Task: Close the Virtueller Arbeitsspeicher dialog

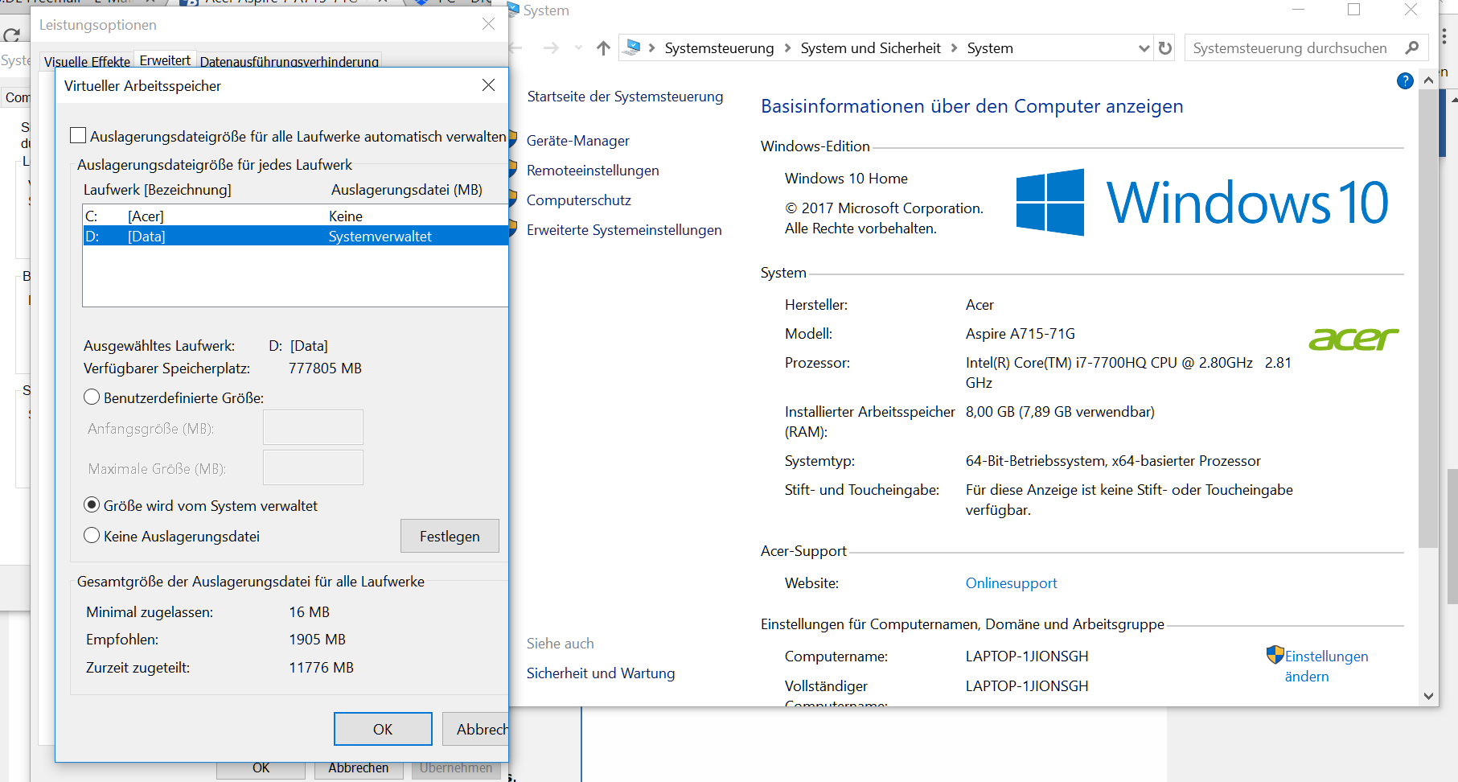Action: point(488,85)
